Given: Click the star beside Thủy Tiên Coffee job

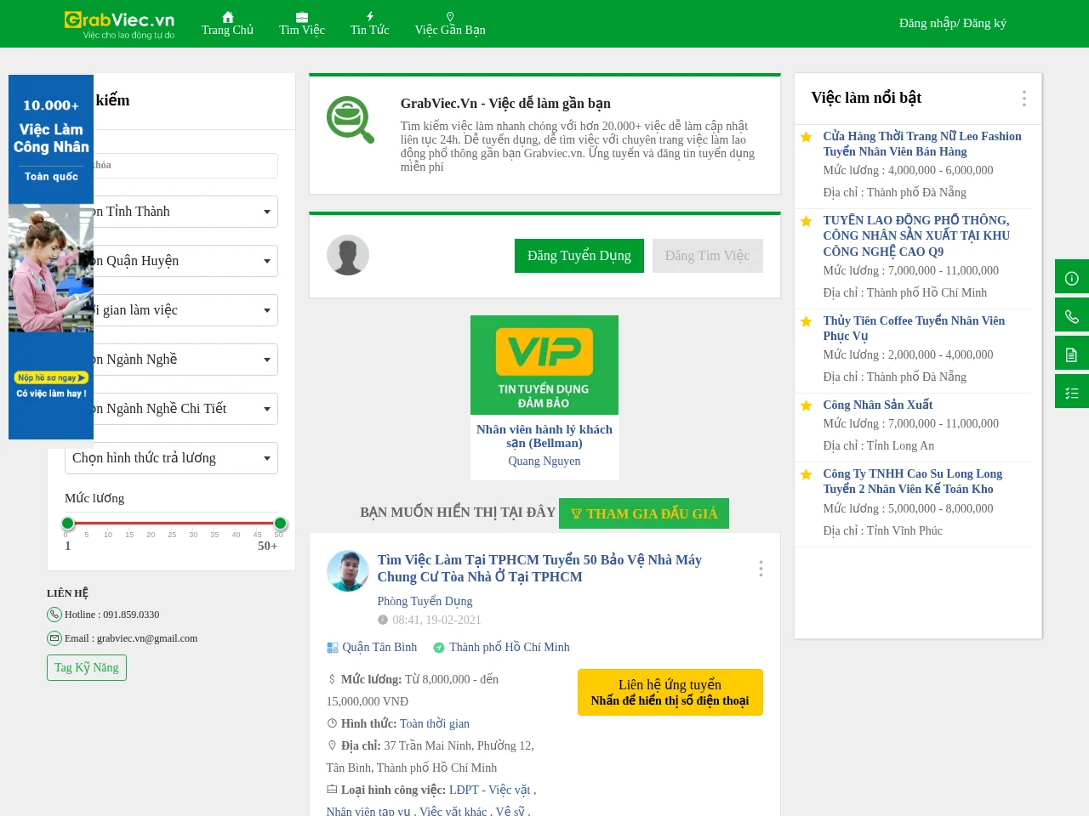Looking at the screenshot, I should tap(806, 321).
